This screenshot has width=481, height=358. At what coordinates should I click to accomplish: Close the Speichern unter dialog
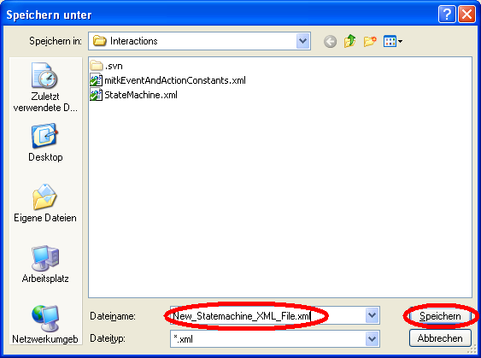[466, 15]
